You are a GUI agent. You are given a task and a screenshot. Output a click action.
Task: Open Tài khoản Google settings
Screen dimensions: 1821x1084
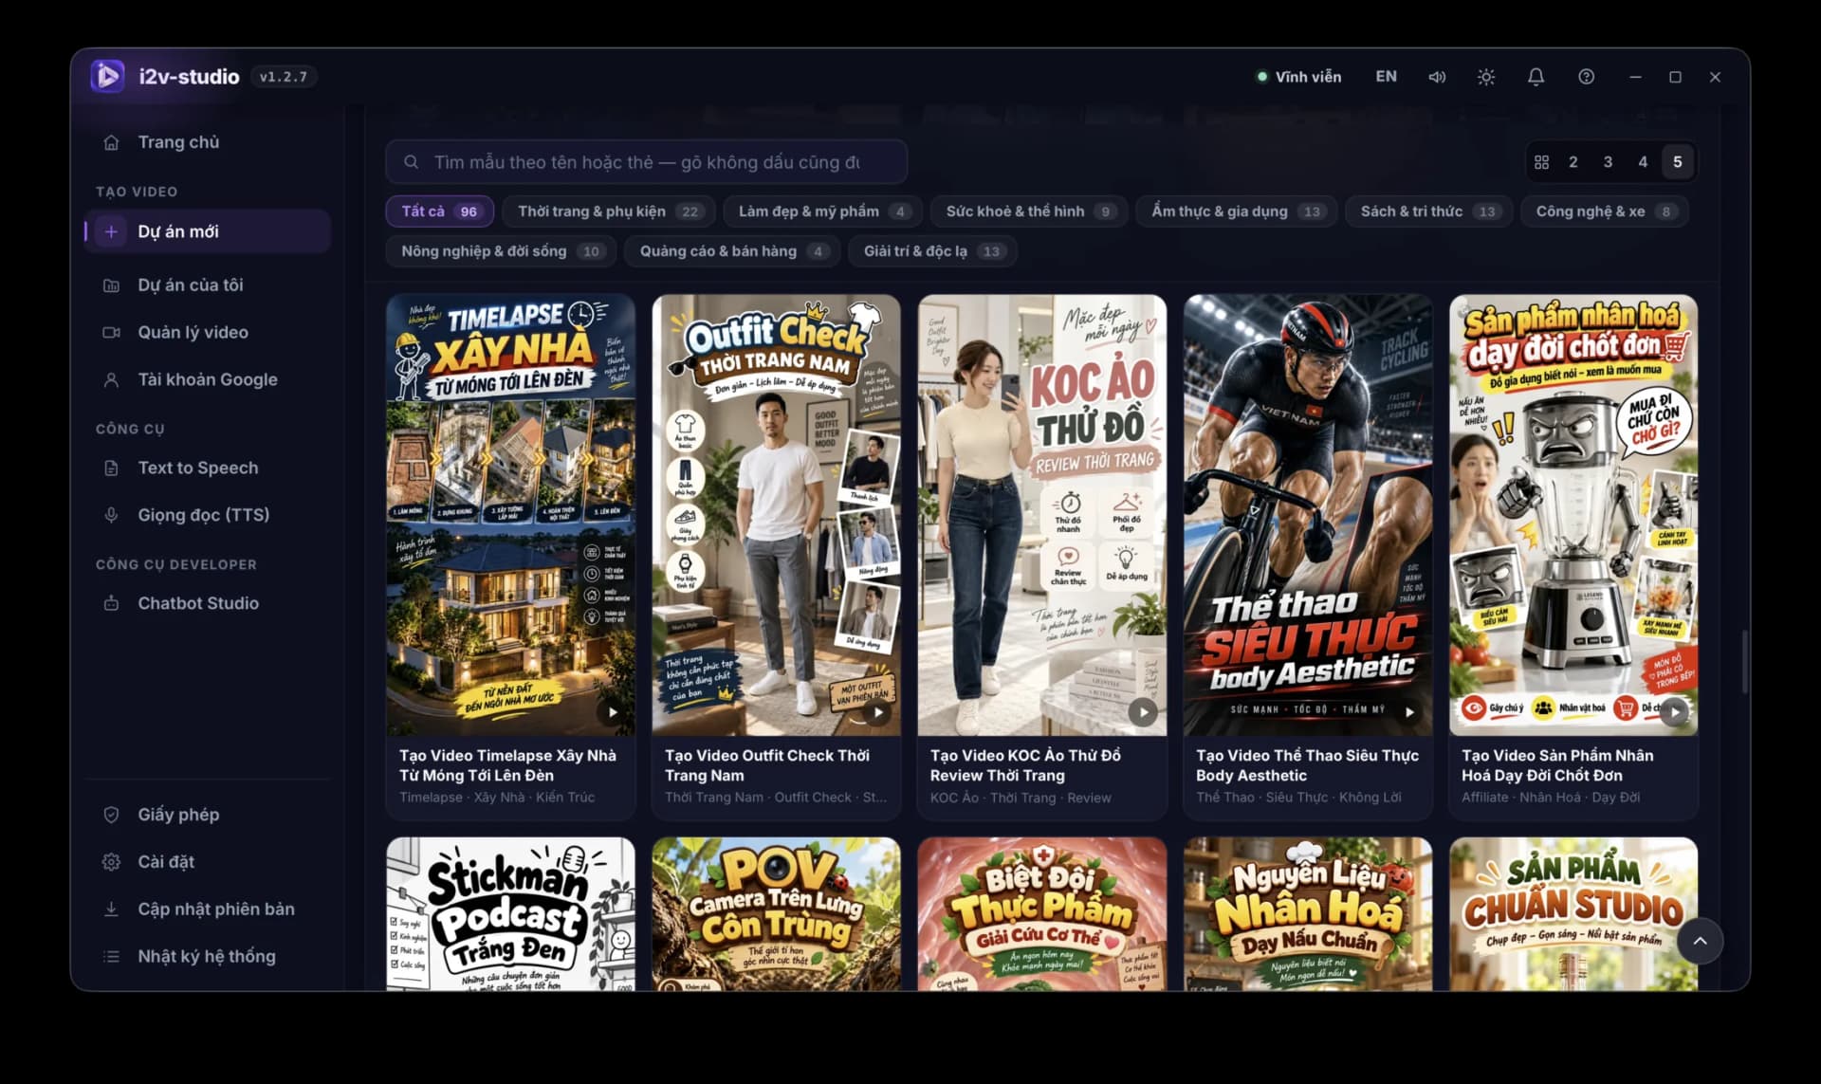[207, 379]
